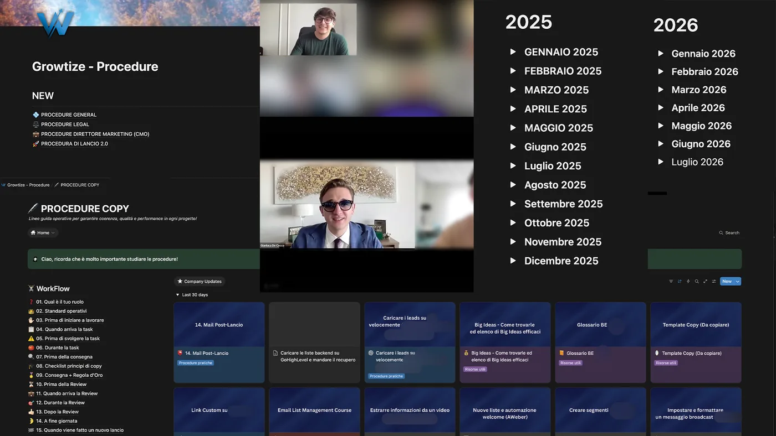Expand the MAGGIO 2025 toggle
This screenshot has width=776, height=436.
[513, 128]
